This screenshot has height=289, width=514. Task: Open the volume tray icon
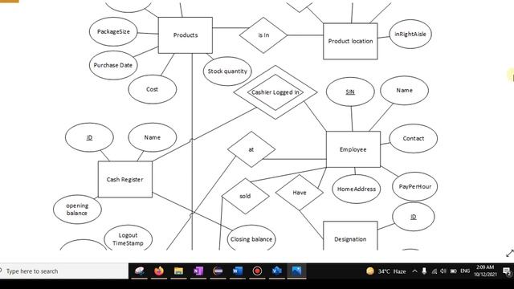[443, 271]
